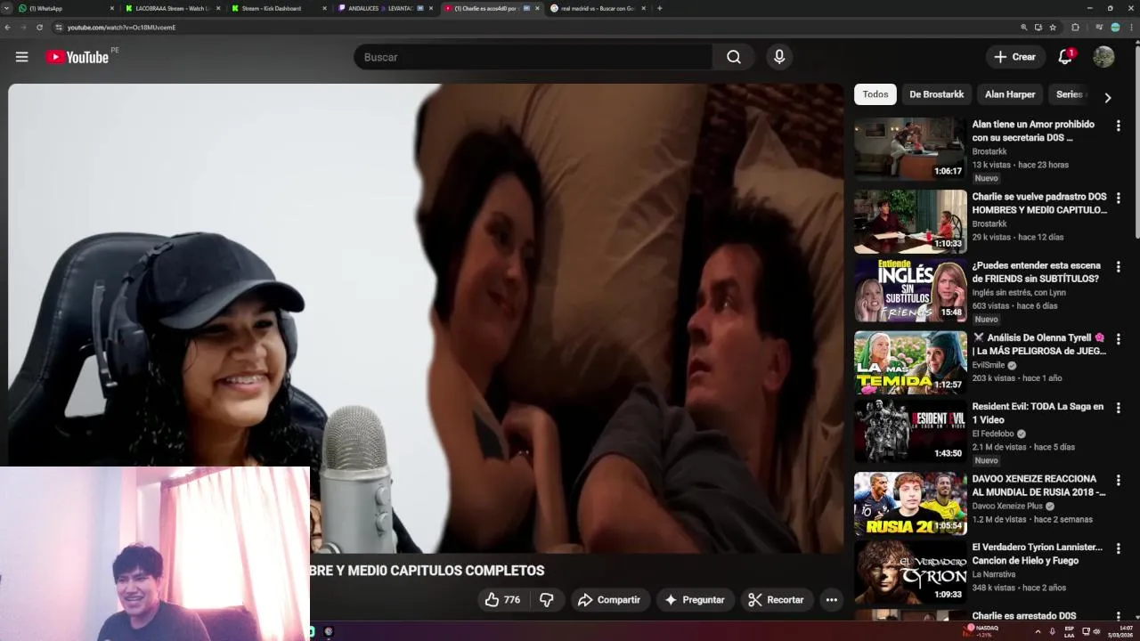Open the browser extensions puzzle icon
Screen dimensions: 1140x641
click(1075, 28)
